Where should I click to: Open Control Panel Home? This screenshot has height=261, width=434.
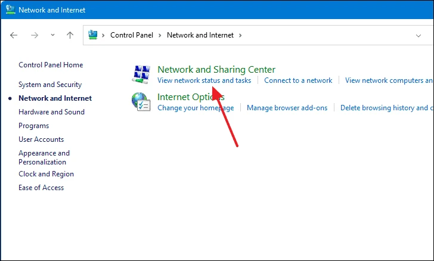[51, 65]
